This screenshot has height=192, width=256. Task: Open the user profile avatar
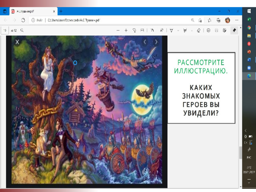[x=228, y=20]
